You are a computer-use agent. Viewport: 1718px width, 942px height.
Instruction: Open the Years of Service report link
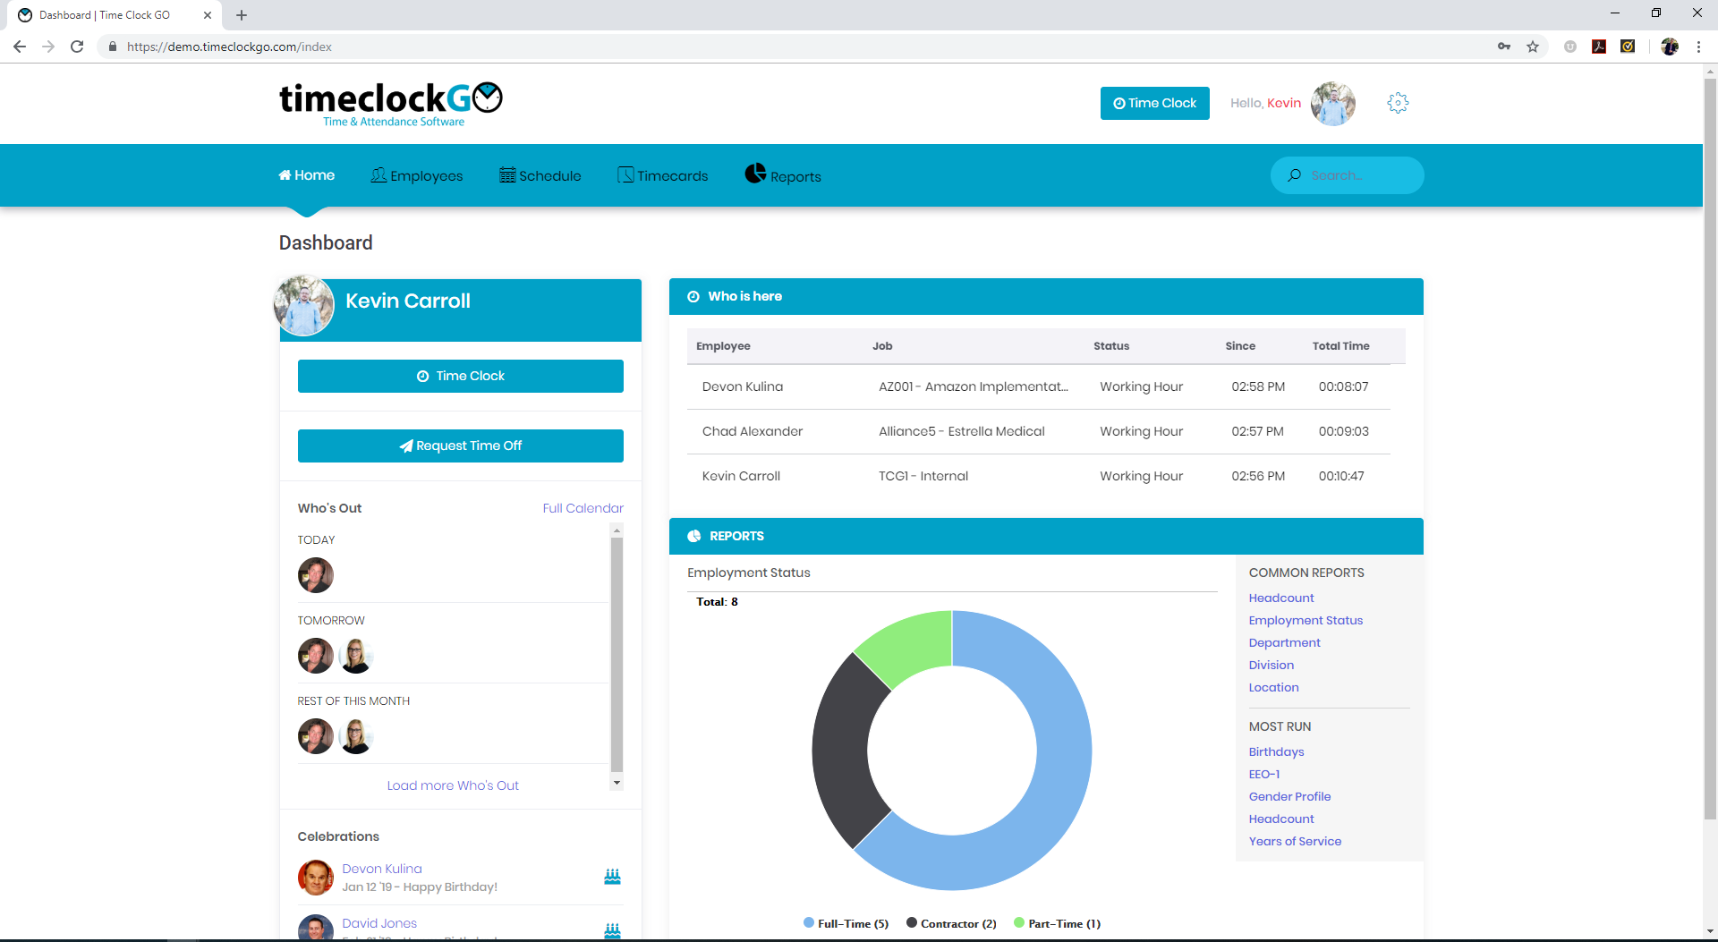point(1295,841)
